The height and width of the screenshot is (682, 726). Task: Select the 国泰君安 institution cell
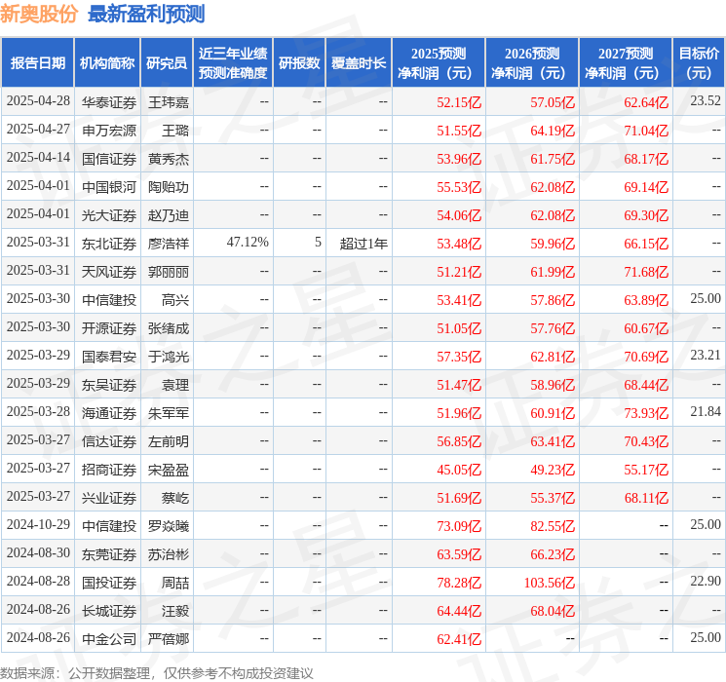click(109, 357)
